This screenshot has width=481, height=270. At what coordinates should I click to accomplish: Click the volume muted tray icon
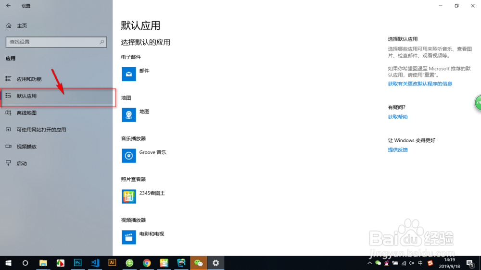tap(412, 263)
